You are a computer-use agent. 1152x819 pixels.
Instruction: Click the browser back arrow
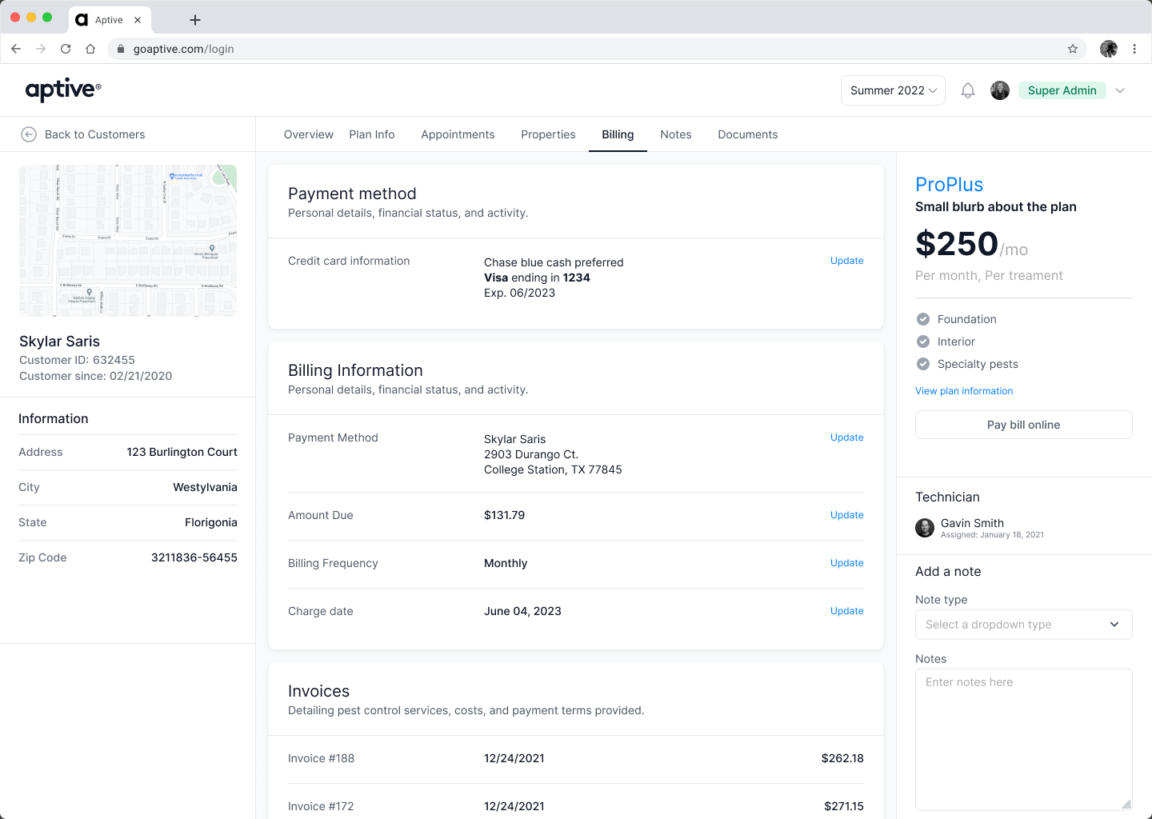click(16, 49)
